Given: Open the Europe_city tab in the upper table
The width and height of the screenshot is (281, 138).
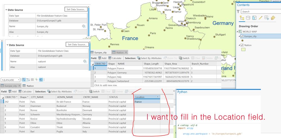Looking at the screenshot, I should coord(99,52).
